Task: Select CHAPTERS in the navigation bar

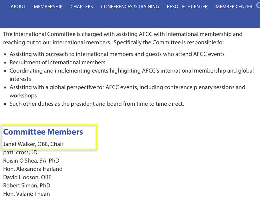Action: (x=82, y=7)
